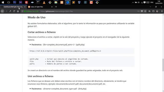164x92 pixels.
Task: Open Sublime Text from the taskbar
Action: 74,2
